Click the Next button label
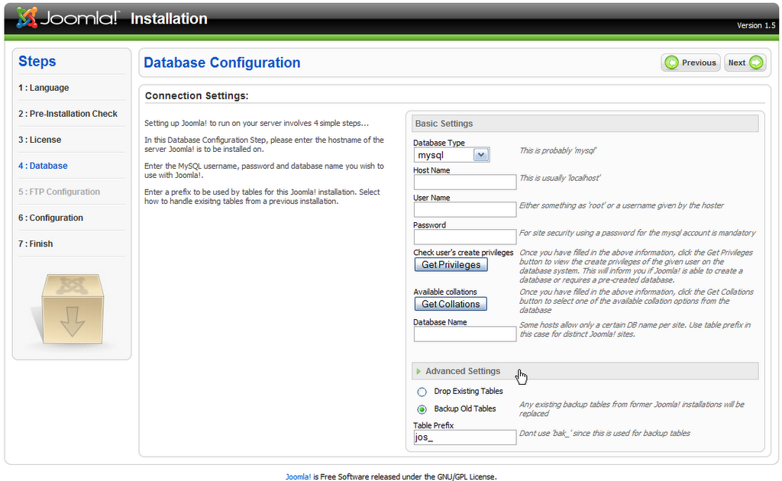 coord(737,63)
